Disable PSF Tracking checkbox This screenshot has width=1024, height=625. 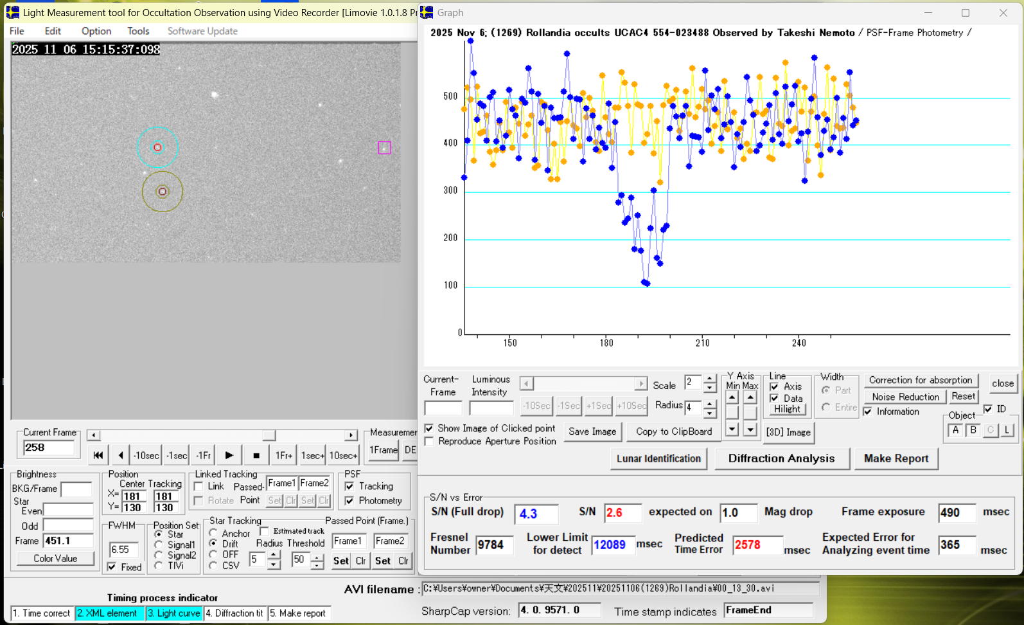(349, 486)
